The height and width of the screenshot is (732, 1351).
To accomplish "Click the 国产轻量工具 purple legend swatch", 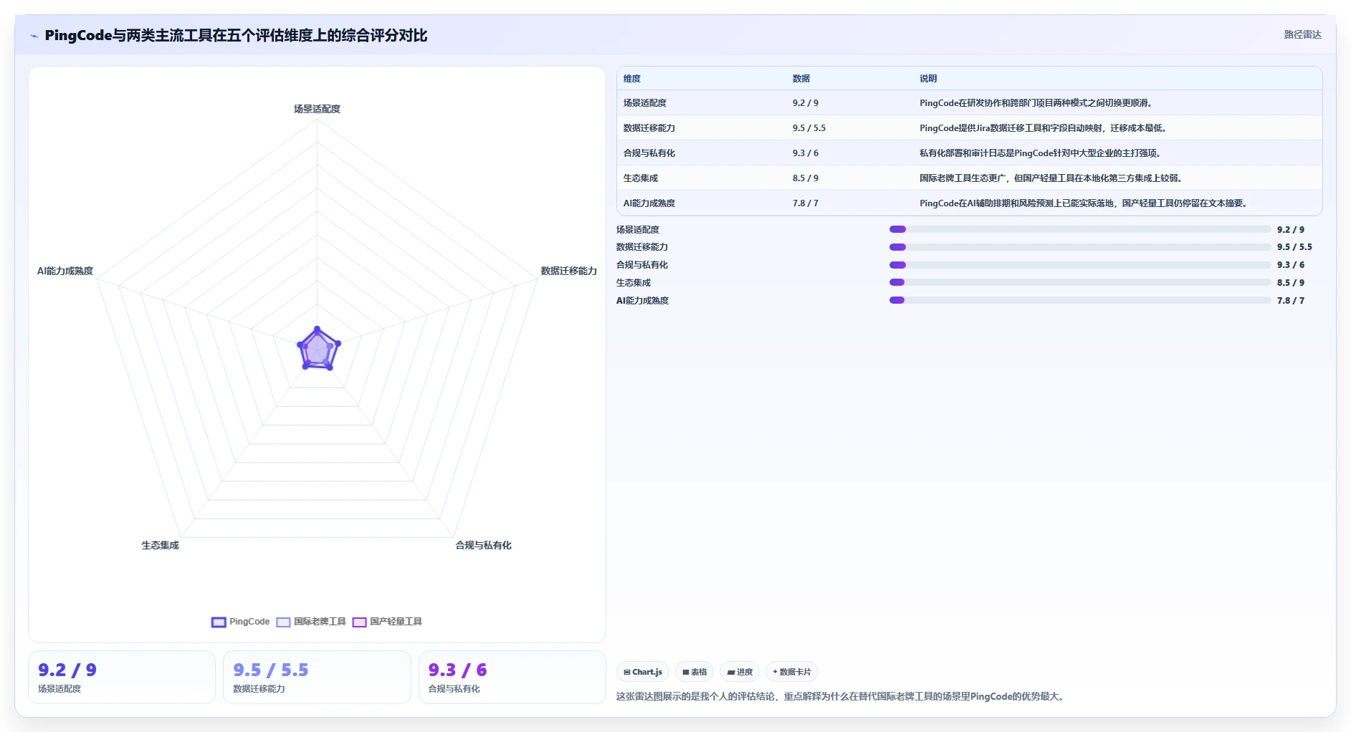I will (x=359, y=622).
